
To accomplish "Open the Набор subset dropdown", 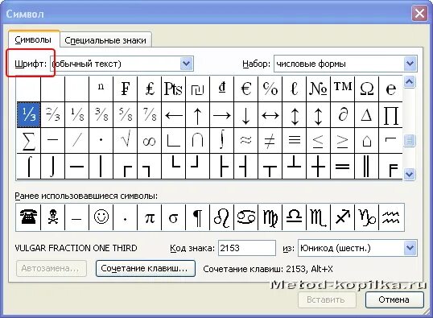I will click(410, 64).
